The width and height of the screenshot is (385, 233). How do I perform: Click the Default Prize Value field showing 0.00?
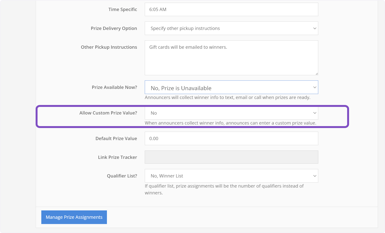point(231,139)
